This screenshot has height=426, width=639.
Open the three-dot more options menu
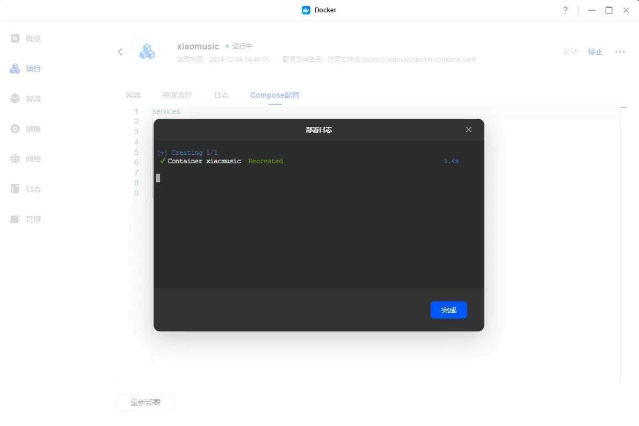click(620, 52)
